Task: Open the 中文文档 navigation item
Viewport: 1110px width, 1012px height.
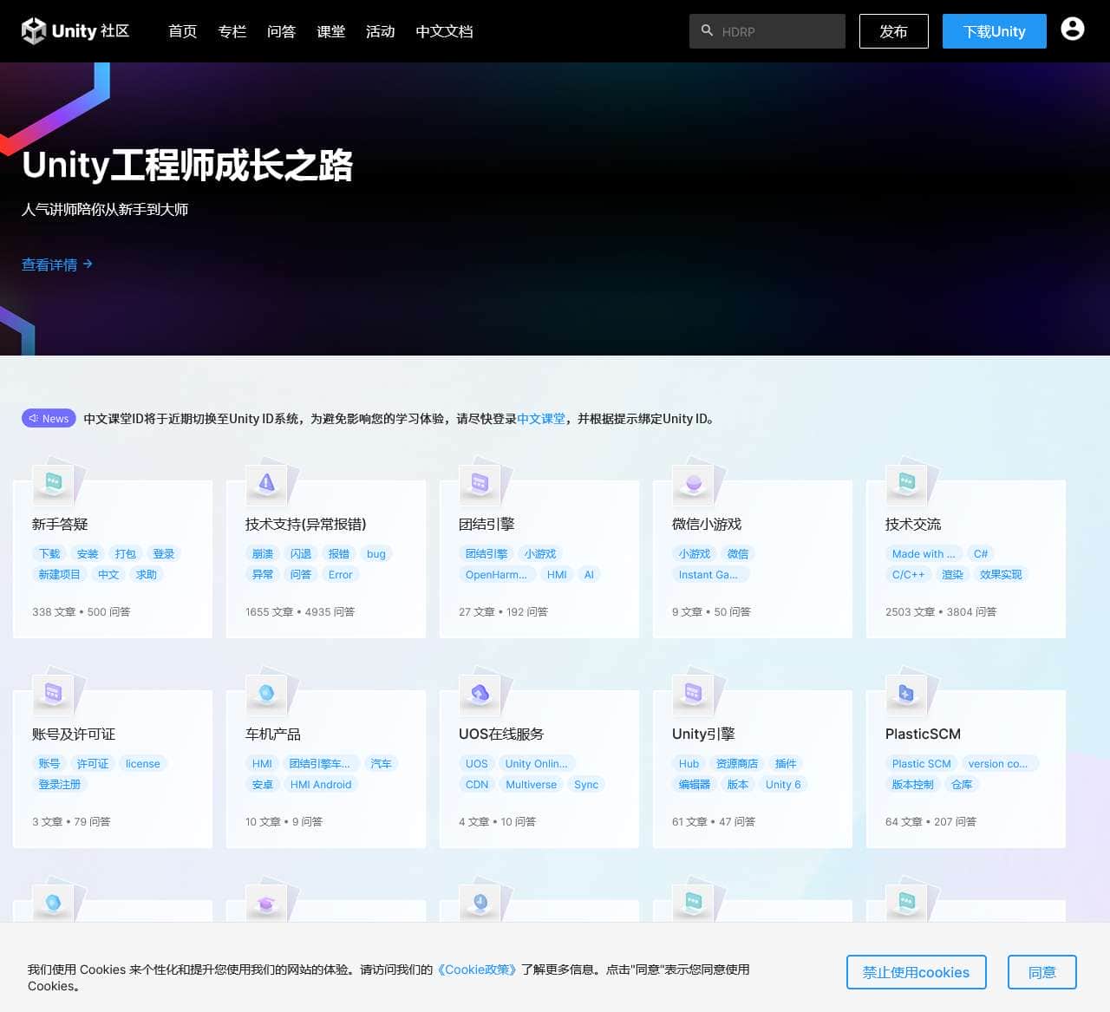Action: (x=444, y=31)
